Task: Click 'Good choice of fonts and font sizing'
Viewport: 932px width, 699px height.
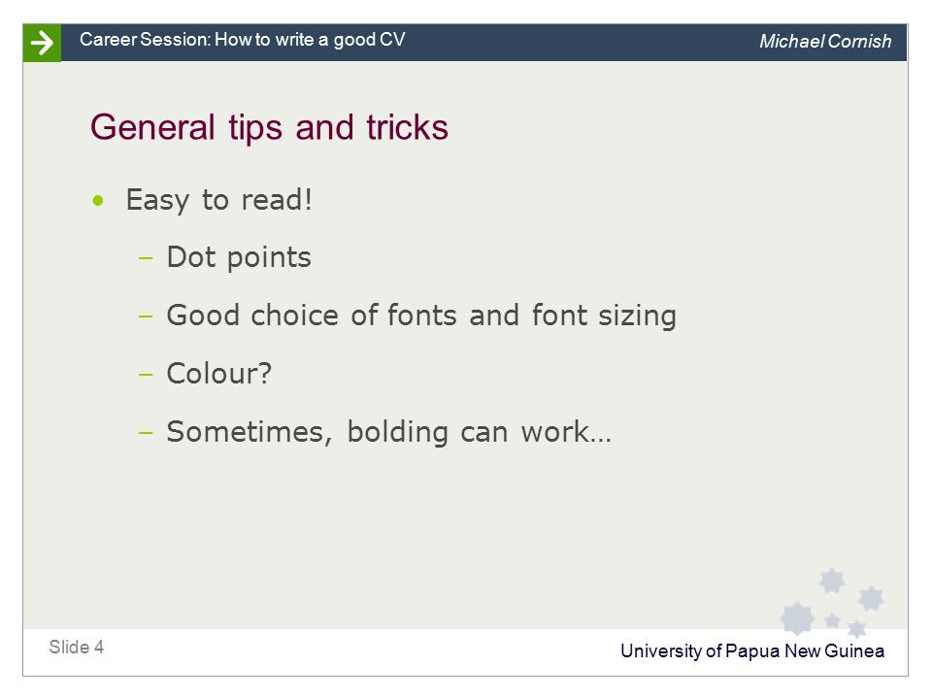Action: click(421, 316)
